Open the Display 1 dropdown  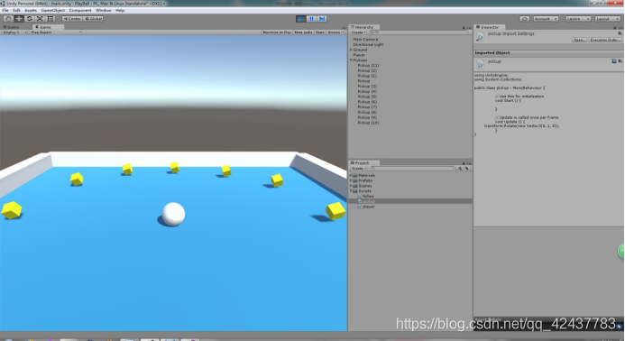click(x=14, y=32)
